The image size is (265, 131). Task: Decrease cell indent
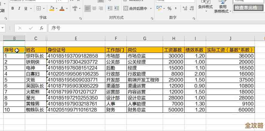[x=110, y=8]
